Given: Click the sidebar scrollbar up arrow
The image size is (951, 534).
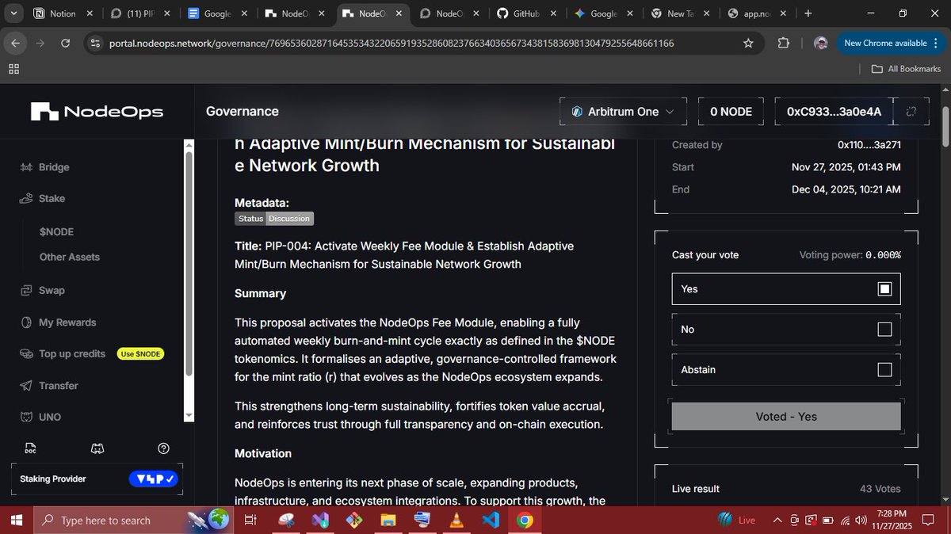Looking at the screenshot, I should tap(189, 145).
